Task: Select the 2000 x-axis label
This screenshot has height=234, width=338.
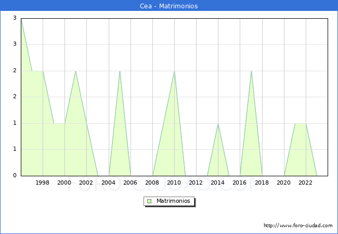Action: point(64,183)
